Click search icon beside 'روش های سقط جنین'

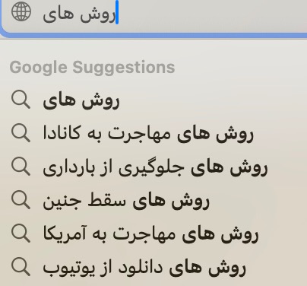point(21,200)
